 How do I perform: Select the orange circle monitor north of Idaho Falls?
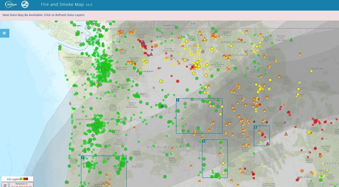302,171
